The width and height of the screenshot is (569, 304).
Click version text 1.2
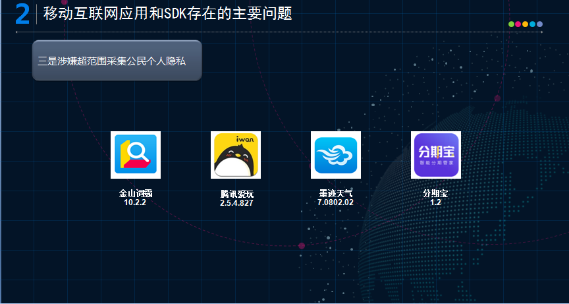[x=435, y=202]
